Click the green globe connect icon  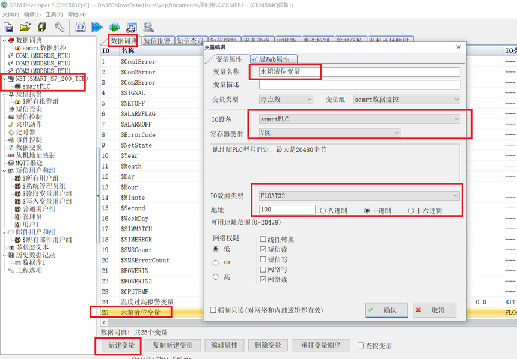pyautogui.click(x=114, y=27)
